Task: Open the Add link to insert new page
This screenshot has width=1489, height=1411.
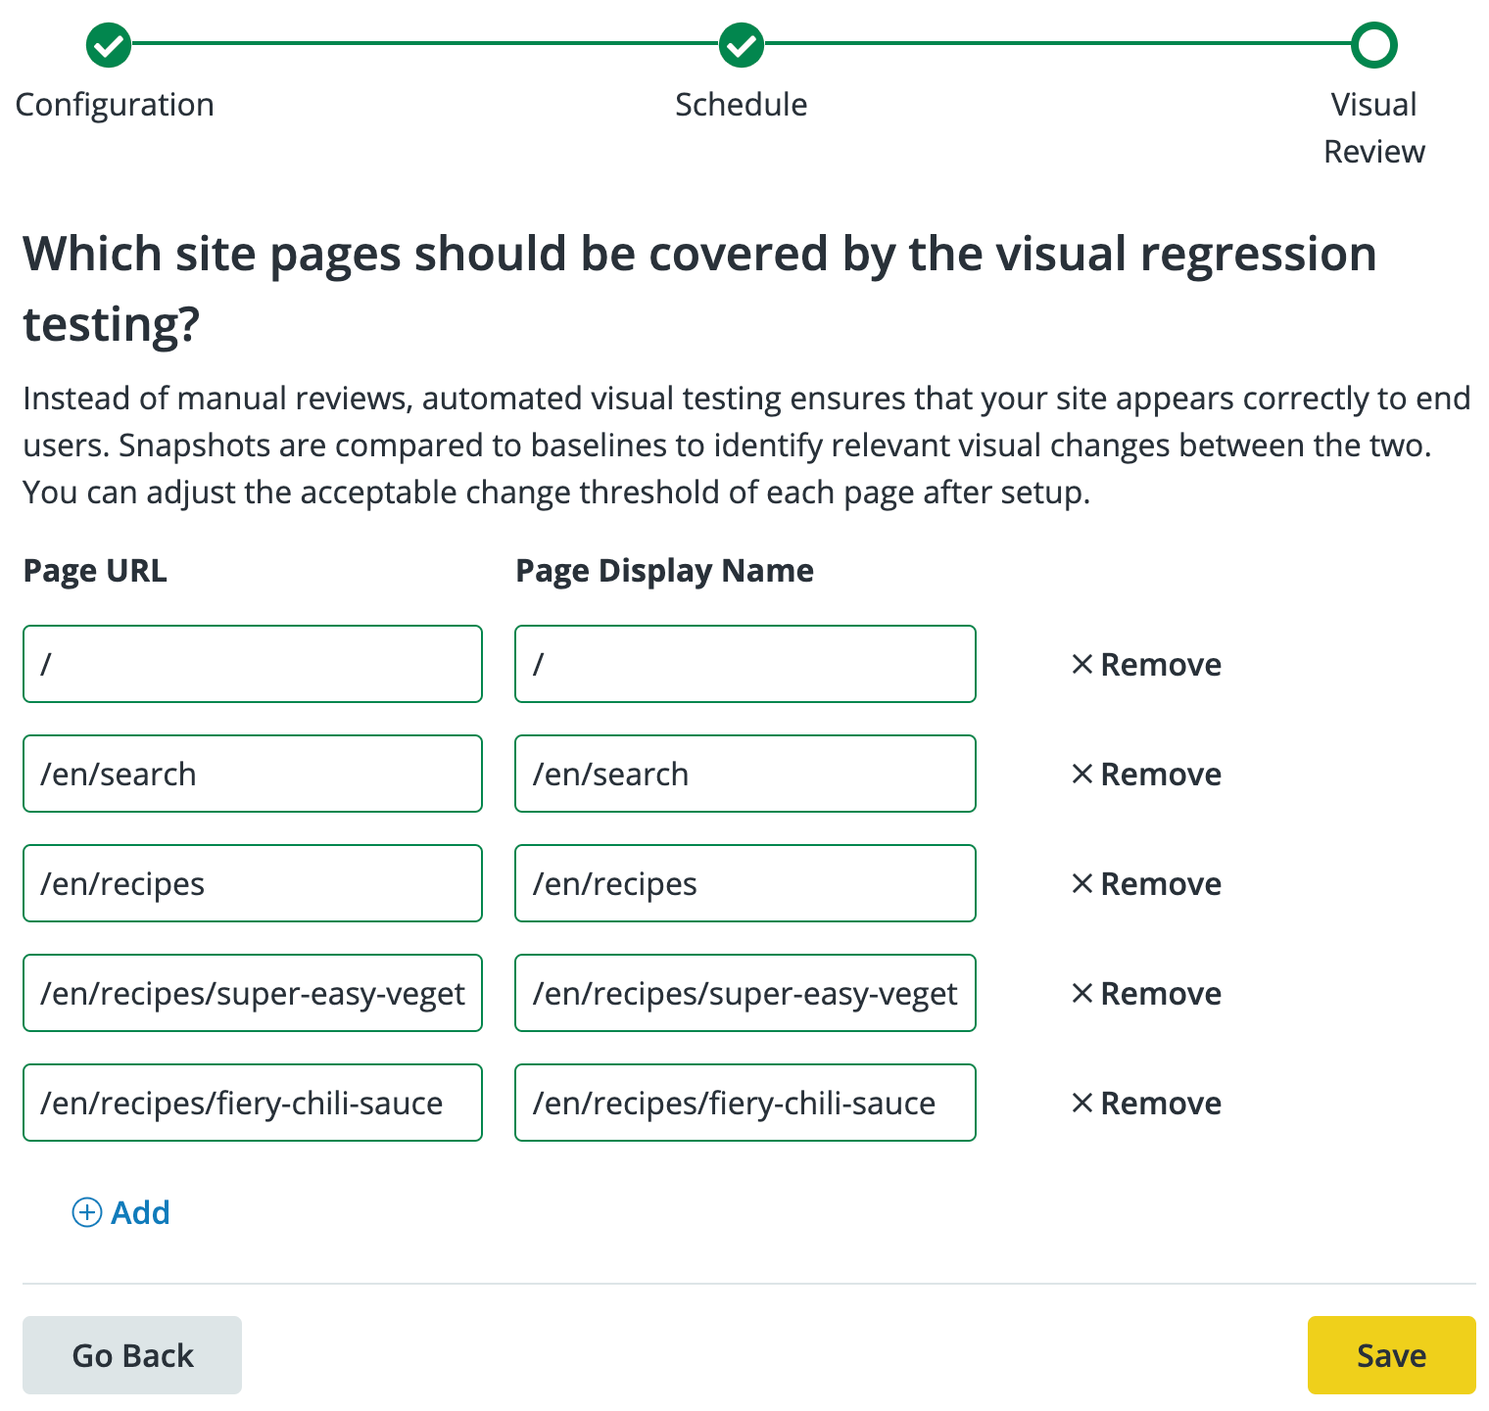Action: (141, 1212)
